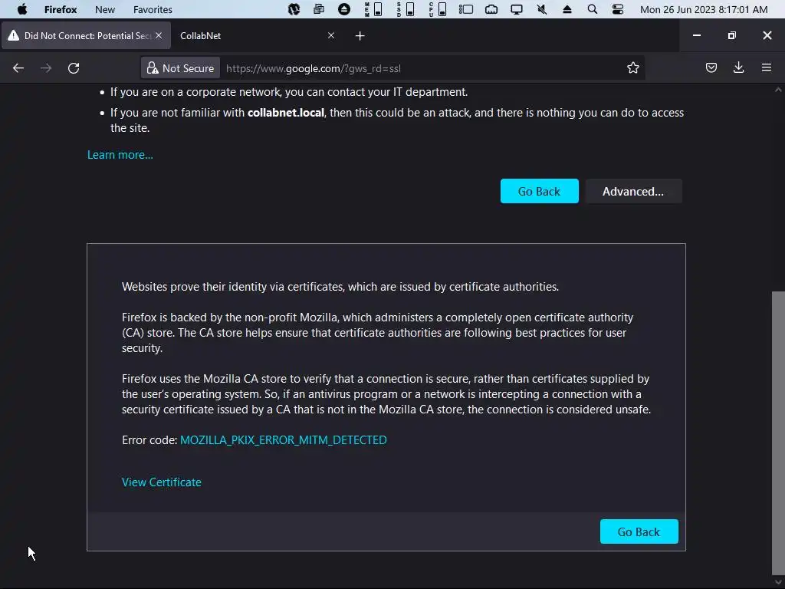Click the eject icon in the menu bar
Image resolution: width=785 pixels, height=589 pixels.
[567, 9]
